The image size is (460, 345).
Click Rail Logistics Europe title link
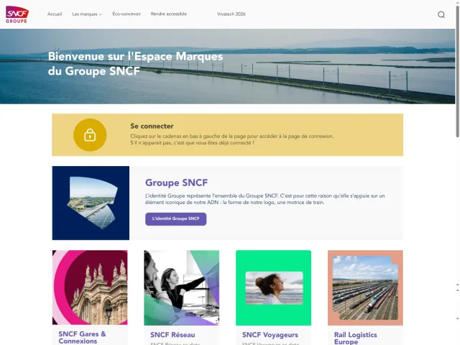(355, 338)
